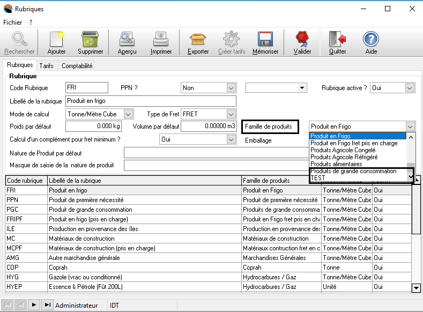
Task: Select Produits Agricole Congelé in list
Action: point(343,150)
